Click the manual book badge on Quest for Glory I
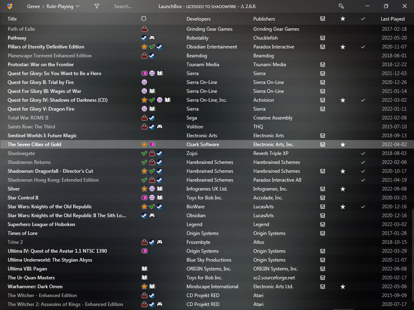This screenshot has width=414, height=310. [160, 73]
